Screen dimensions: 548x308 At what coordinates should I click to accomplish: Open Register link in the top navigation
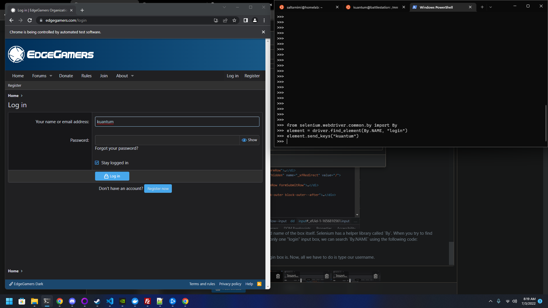tap(252, 76)
